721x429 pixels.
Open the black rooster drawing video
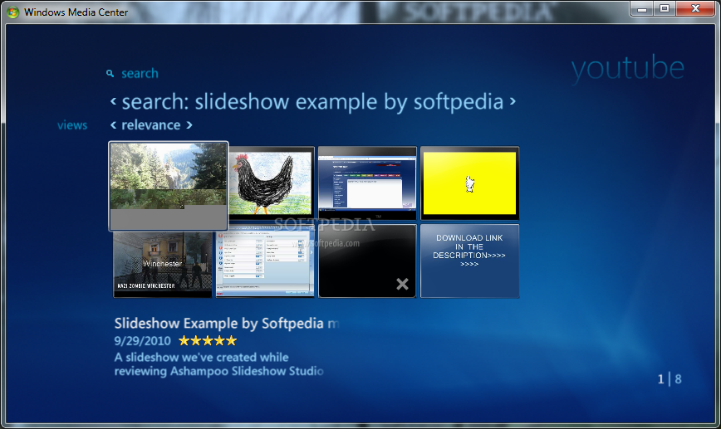click(272, 183)
